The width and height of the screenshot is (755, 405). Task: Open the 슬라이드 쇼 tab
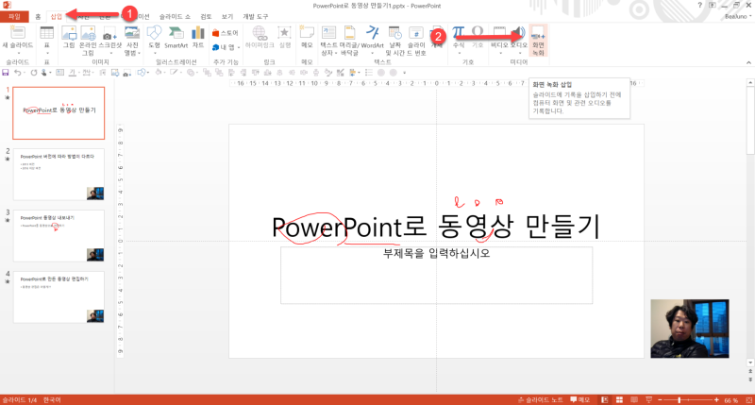175,16
